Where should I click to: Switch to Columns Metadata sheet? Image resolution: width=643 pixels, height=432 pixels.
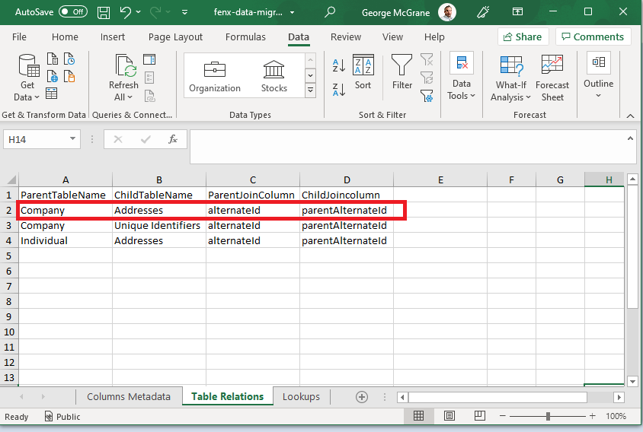[129, 396]
